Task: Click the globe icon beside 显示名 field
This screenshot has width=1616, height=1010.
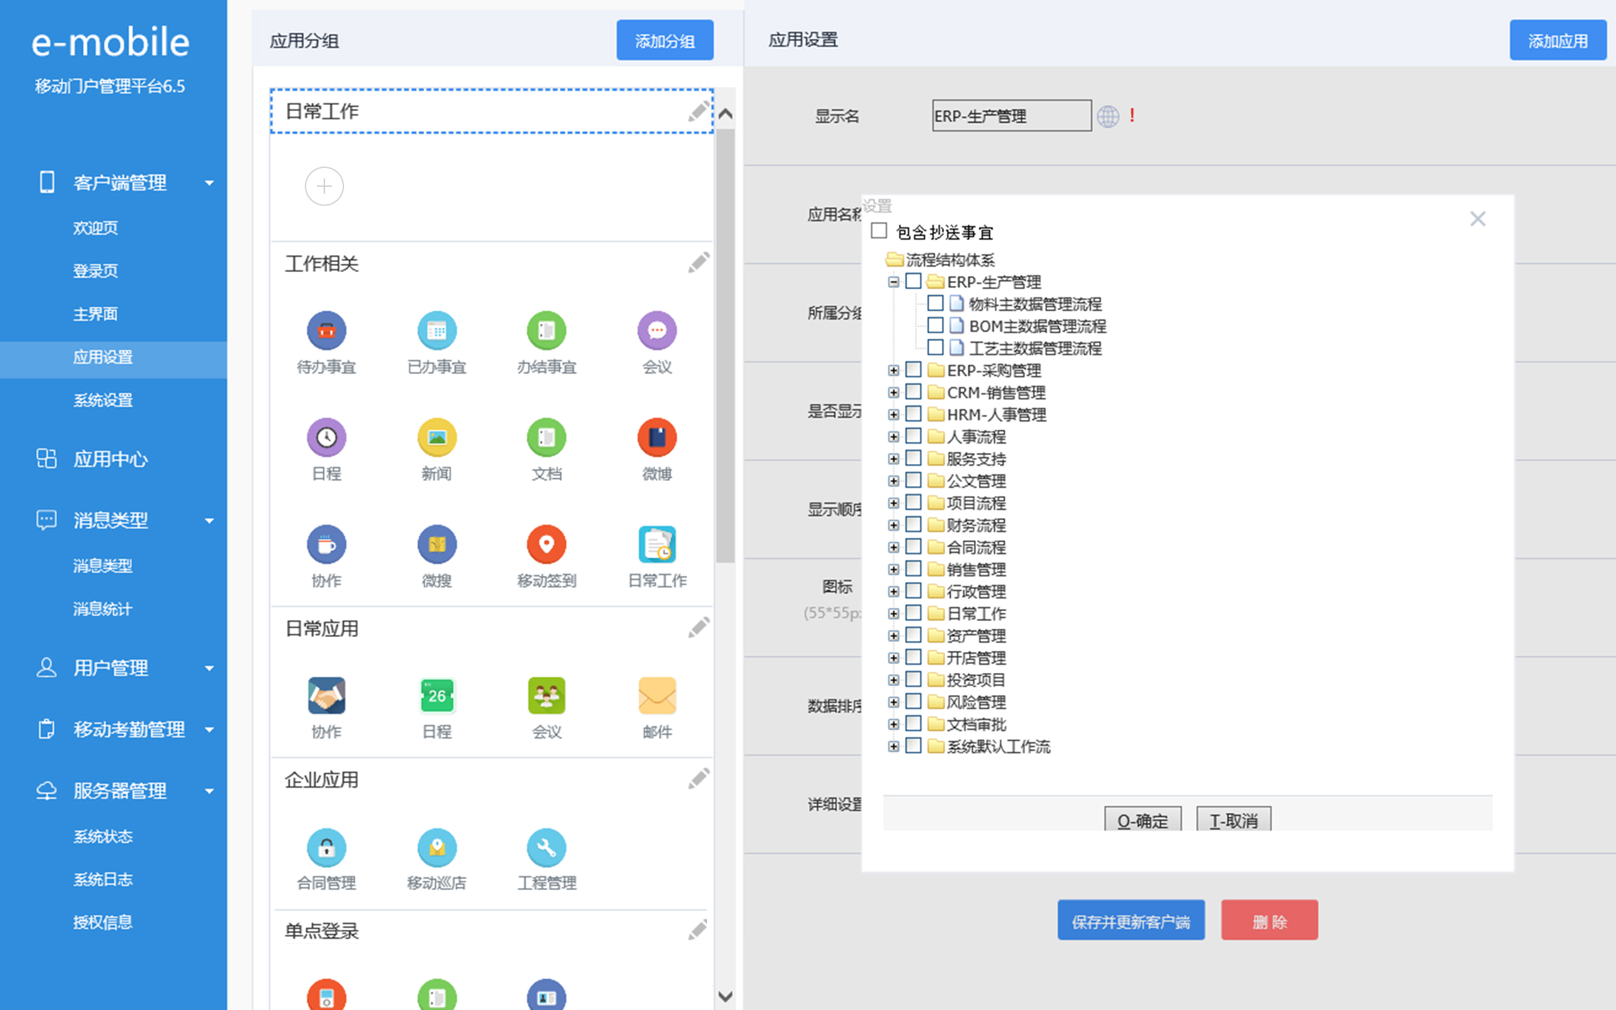Action: click(1108, 116)
